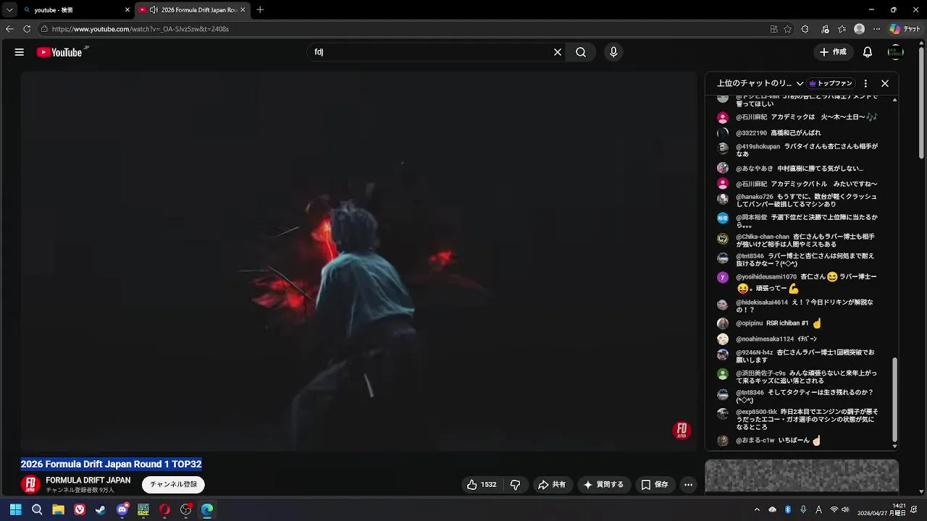Click the チャンネル登録 subscribe button
Viewport: 927px width, 521px height.
(x=173, y=484)
